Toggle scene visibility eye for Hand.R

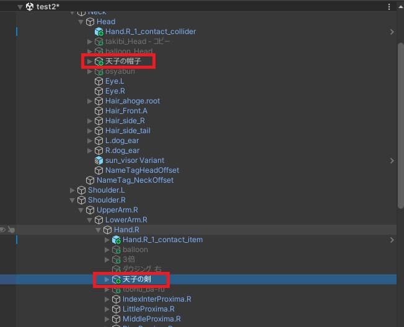click(x=2, y=230)
